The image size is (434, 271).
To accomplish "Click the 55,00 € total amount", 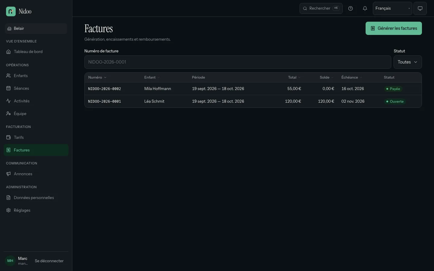I will pyautogui.click(x=294, y=89).
